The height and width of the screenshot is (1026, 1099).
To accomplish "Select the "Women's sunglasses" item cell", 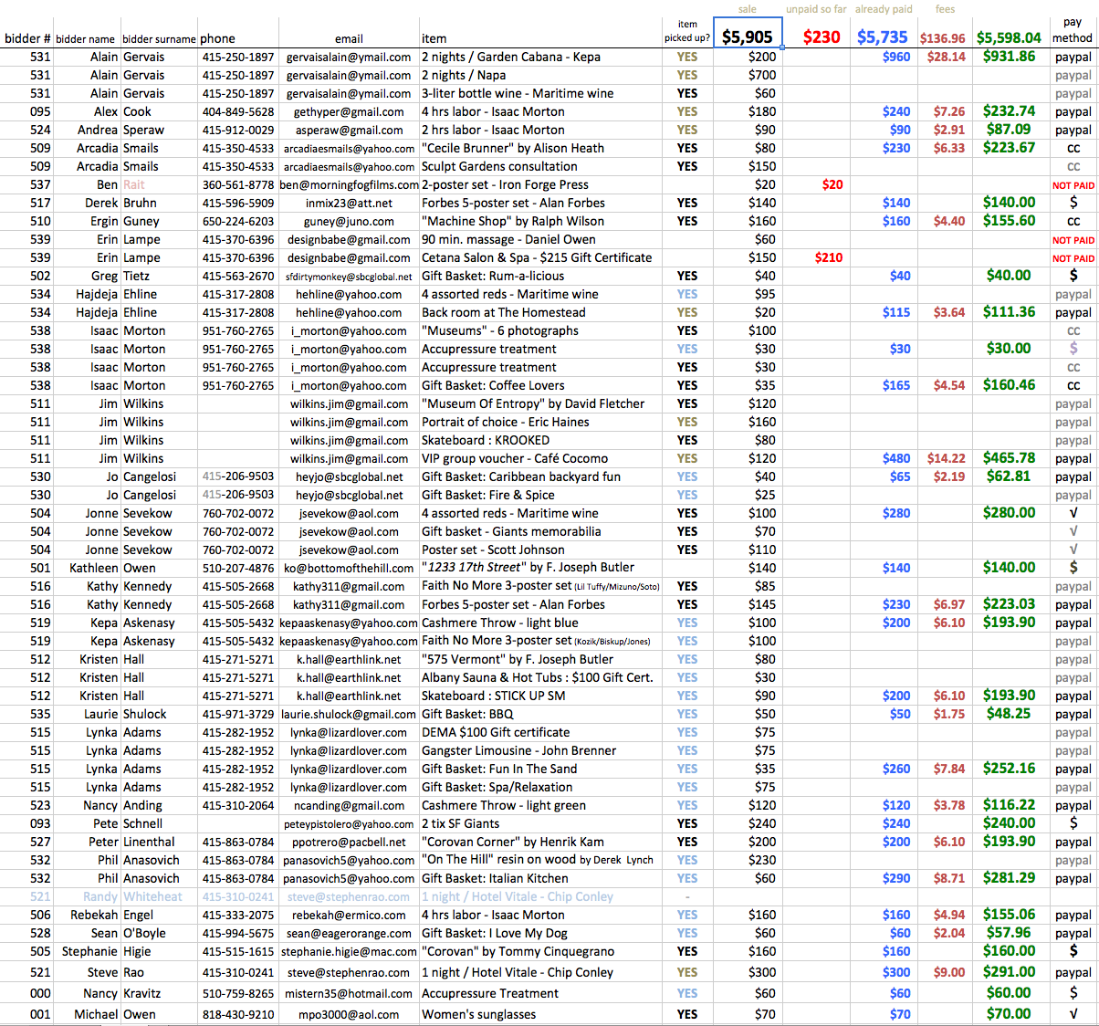I will 479,1014.
